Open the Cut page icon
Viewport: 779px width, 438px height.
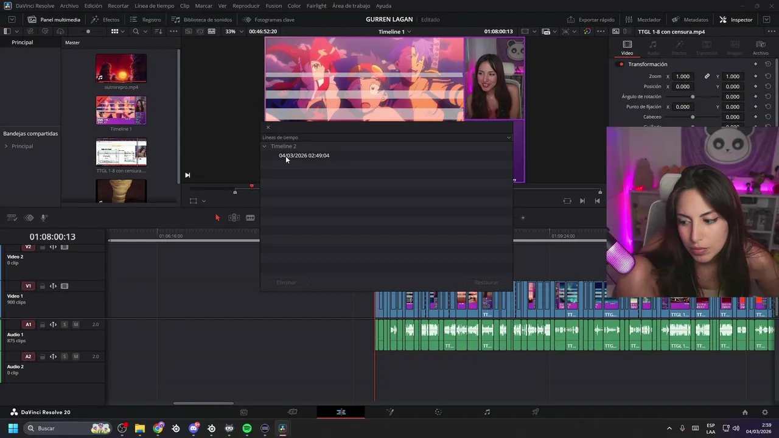point(292,412)
